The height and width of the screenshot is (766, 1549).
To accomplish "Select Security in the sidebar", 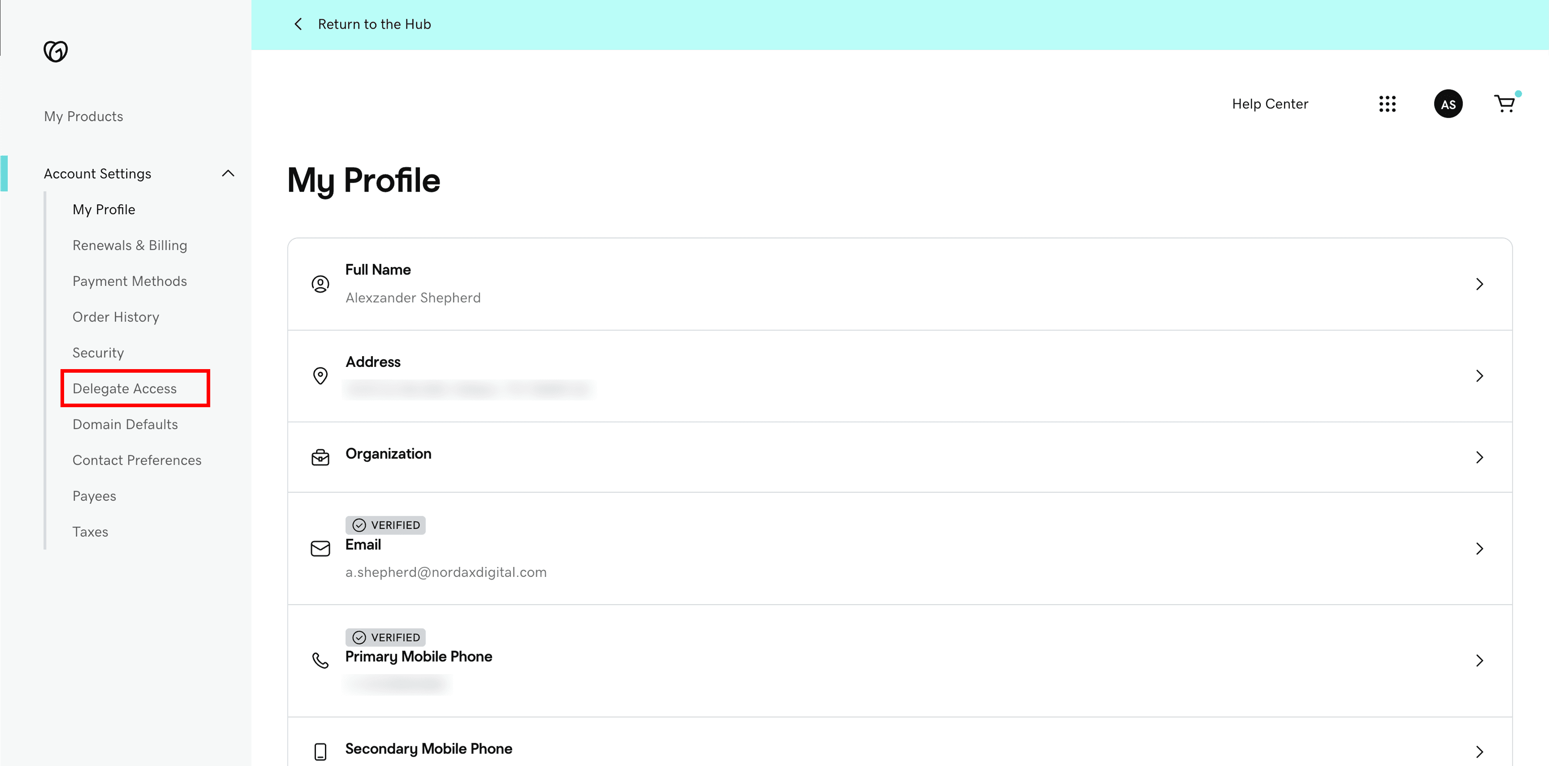I will pyautogui.click(x=98, y=353).
